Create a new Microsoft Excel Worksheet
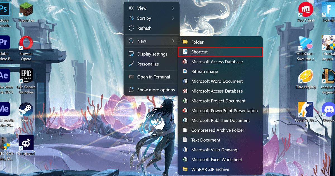The image size is (335, 176). click(220, 160)
